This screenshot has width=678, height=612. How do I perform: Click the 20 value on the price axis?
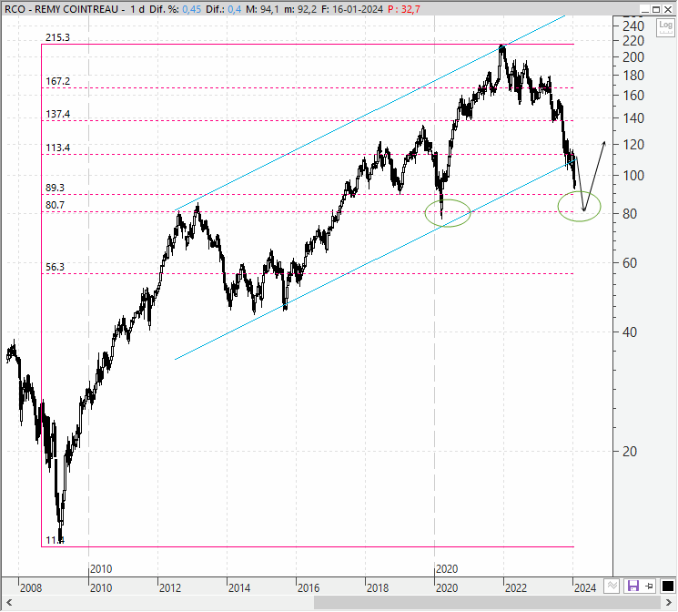(x=630, y=452)
